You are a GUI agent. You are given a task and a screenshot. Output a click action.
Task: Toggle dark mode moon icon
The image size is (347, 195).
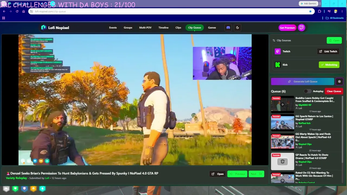pos(237,28)
